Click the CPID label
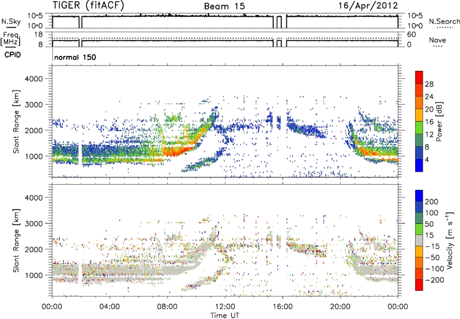 [13, 55]
